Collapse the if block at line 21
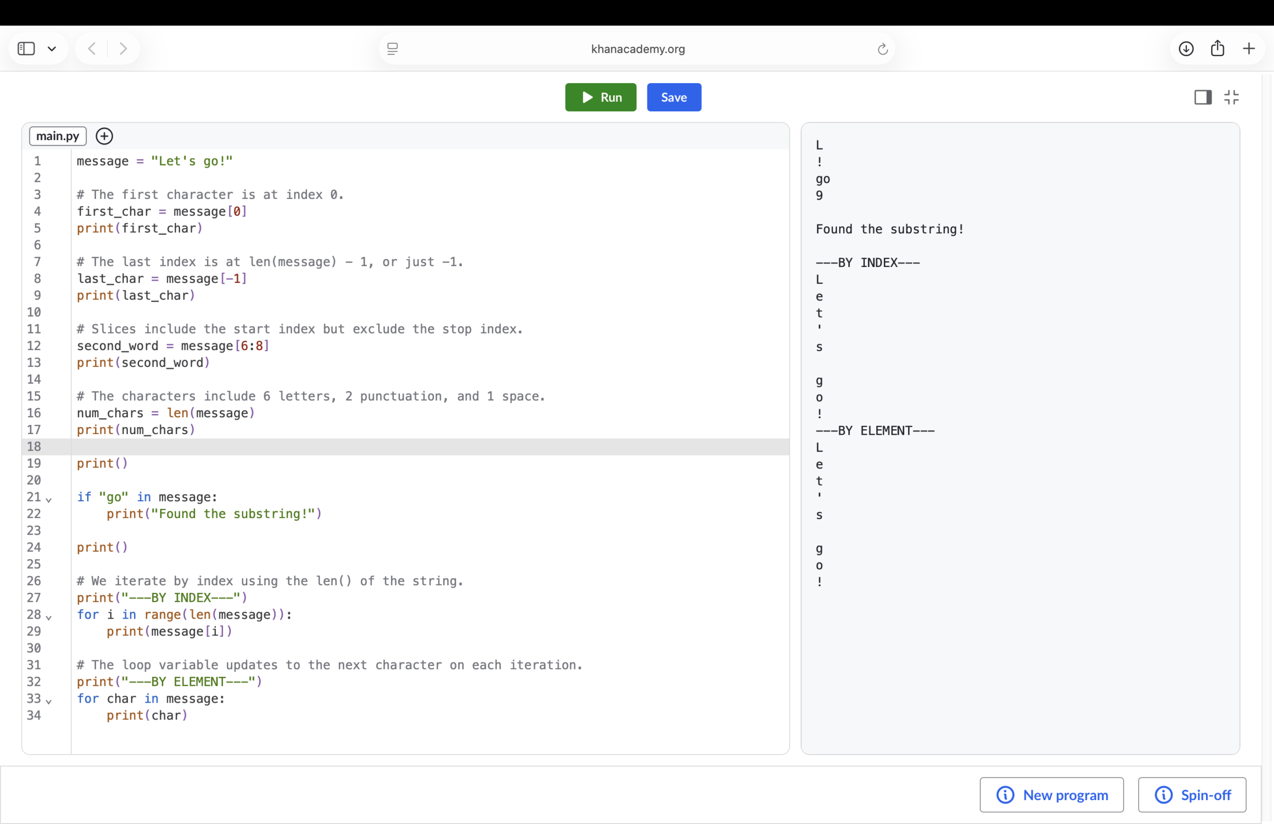Screen dimensions: 1274x824 pyautogui.click(x=49, y=500)
